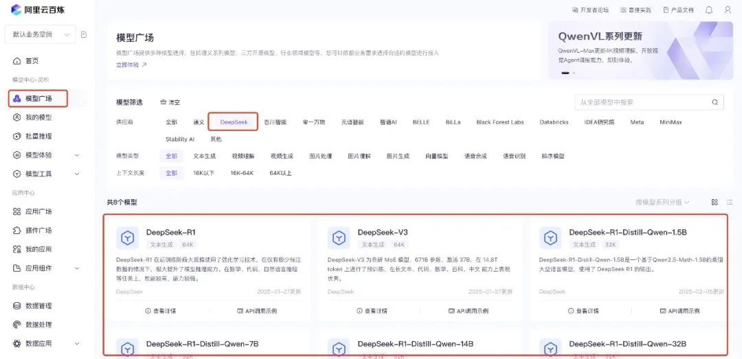This screenshot has width=742, height=359.
Task: Filter model type by 语音识别
Action: pos(514,156)
